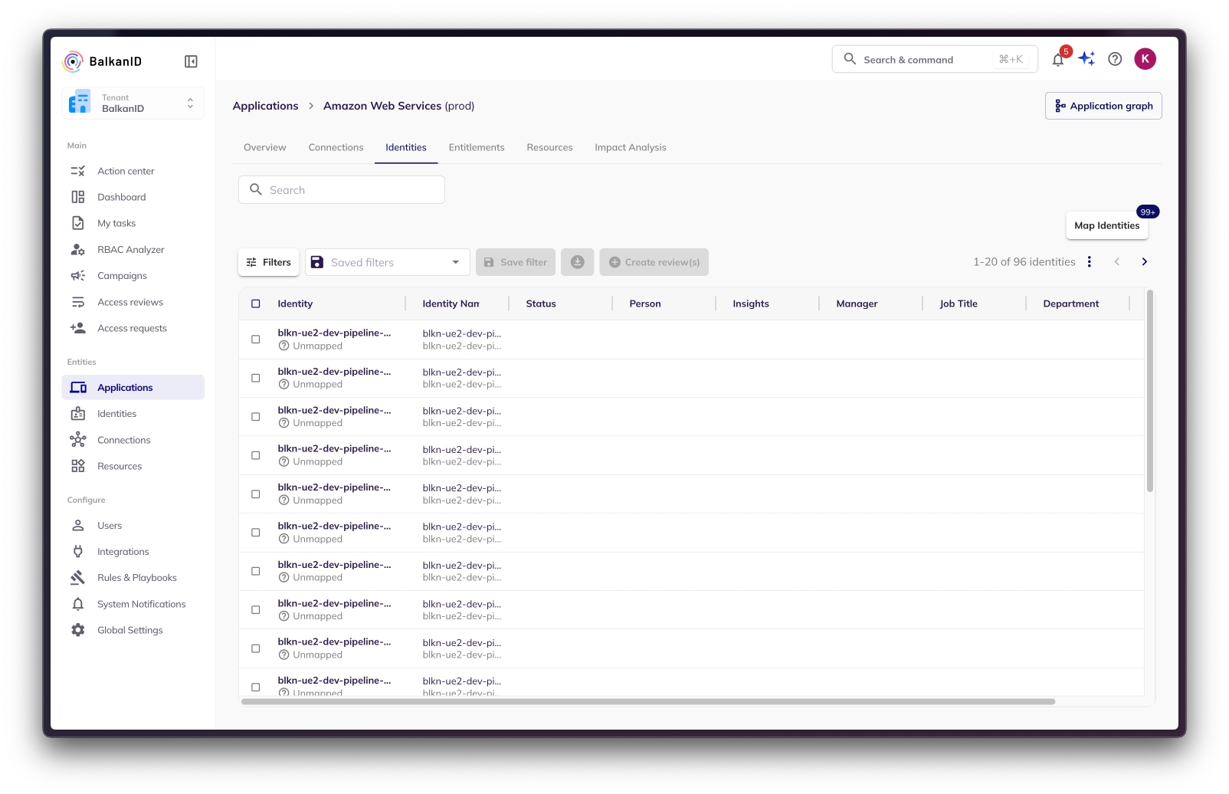Check the sixth identity row checkbox
1229x794 pixels.
pyautogui.click(x=256, y=533)
